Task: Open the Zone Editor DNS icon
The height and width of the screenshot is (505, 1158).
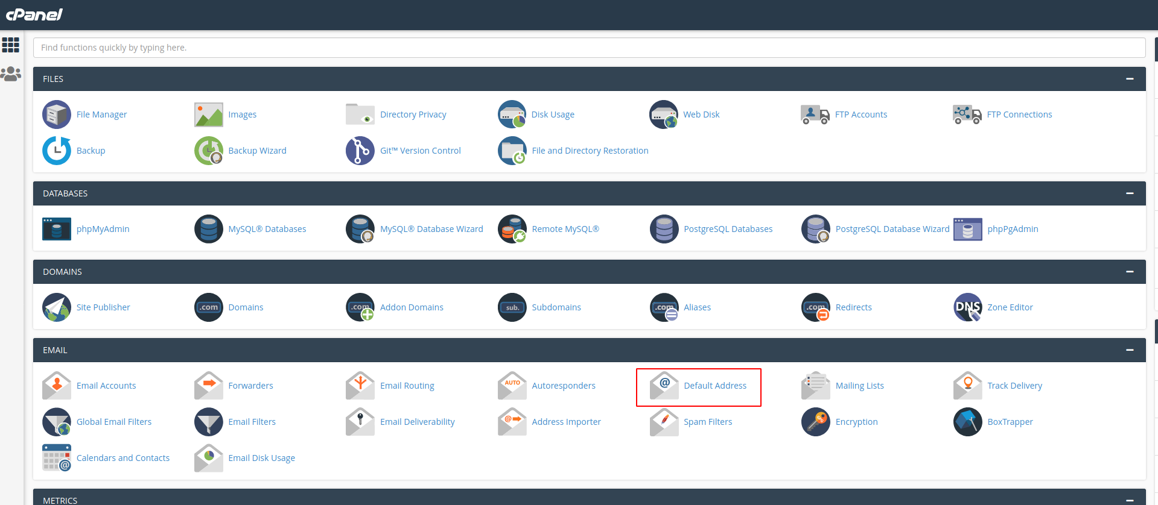Action: [x=968, y=307]
